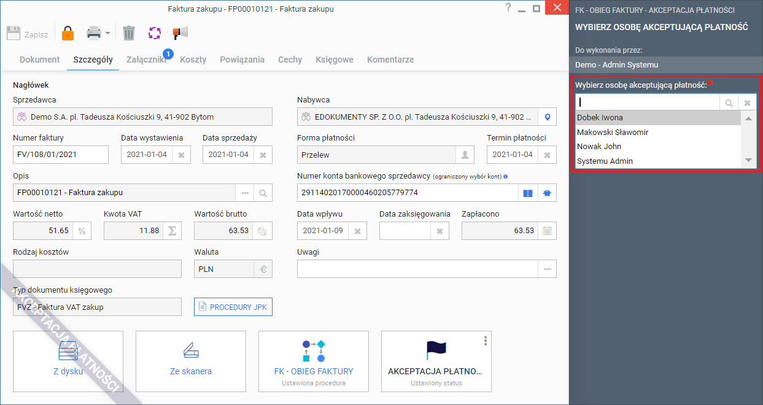Image resolution: width=763 pixels, height=405 pixels.
Task: Click the purple refresh arrows icon
Action: (154, 33)
